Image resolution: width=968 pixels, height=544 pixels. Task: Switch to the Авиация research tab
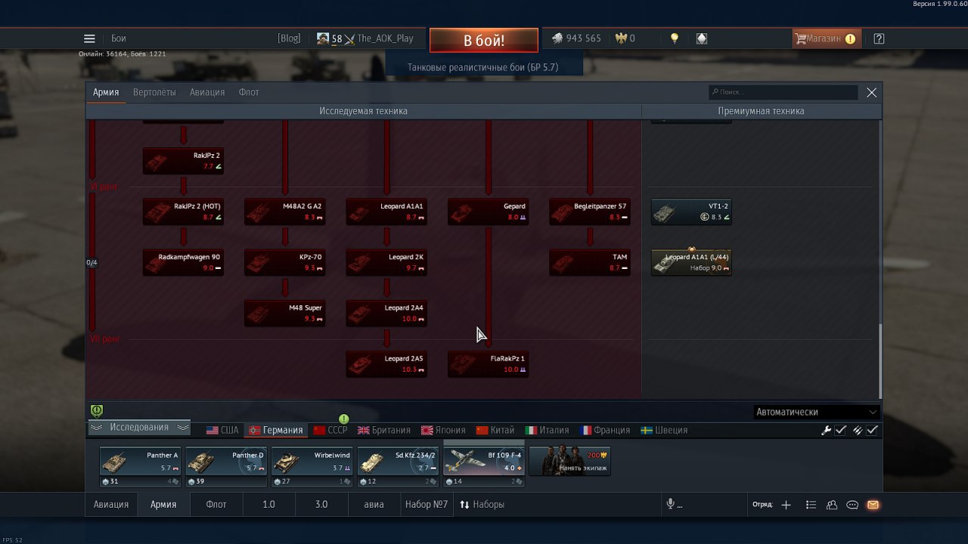207,92
